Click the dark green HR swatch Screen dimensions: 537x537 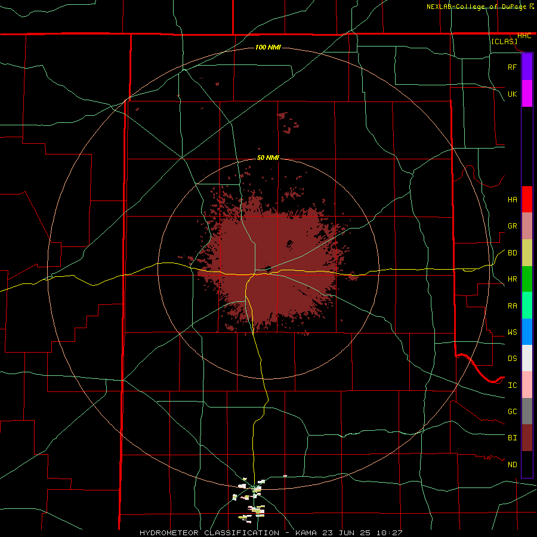click(x=527, y=279)
